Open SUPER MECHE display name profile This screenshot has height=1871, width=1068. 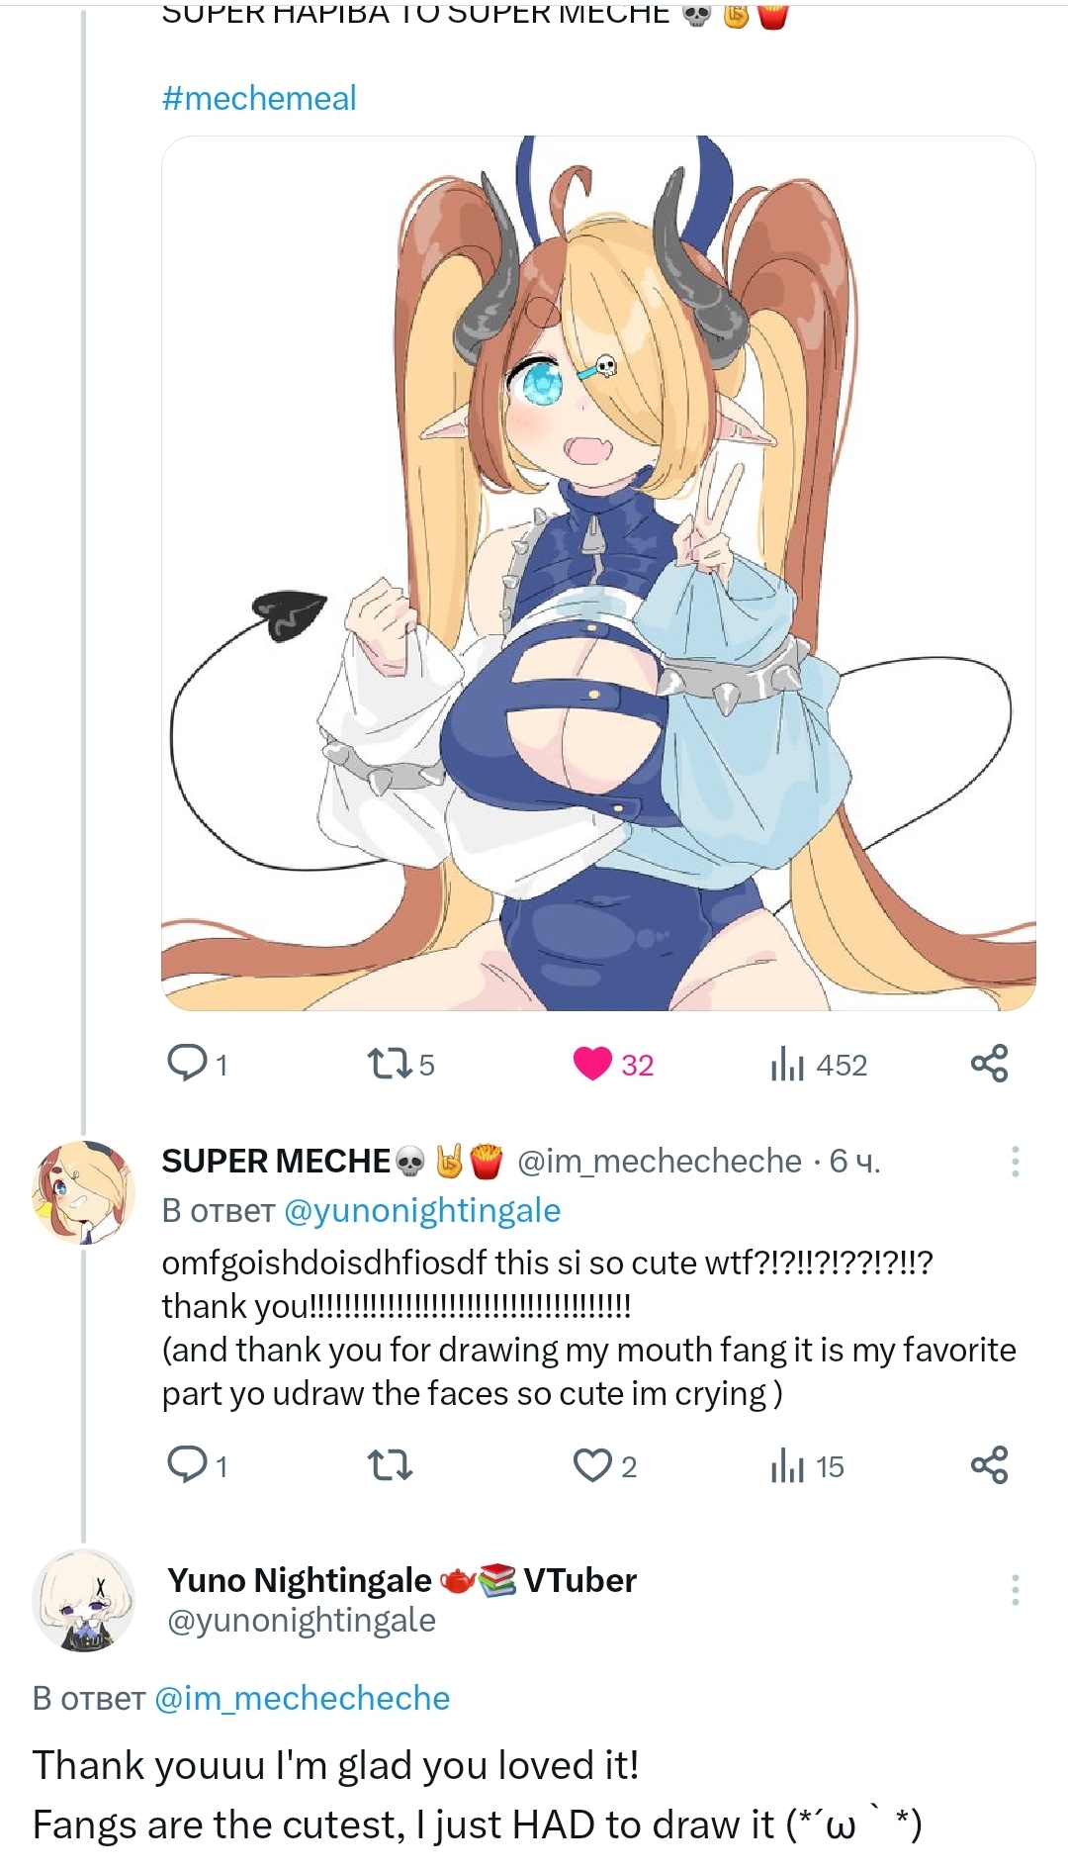point(277,1161)
